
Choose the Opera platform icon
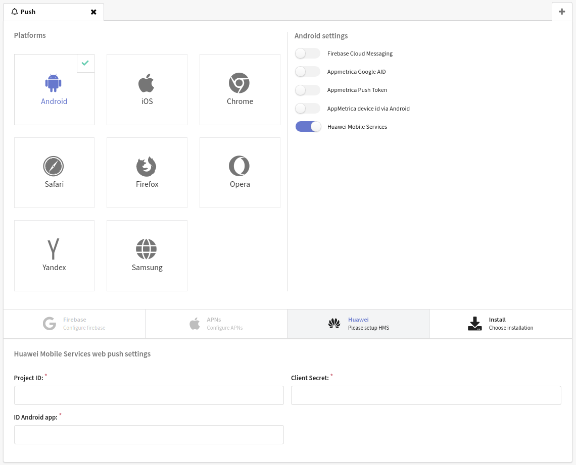239,166
